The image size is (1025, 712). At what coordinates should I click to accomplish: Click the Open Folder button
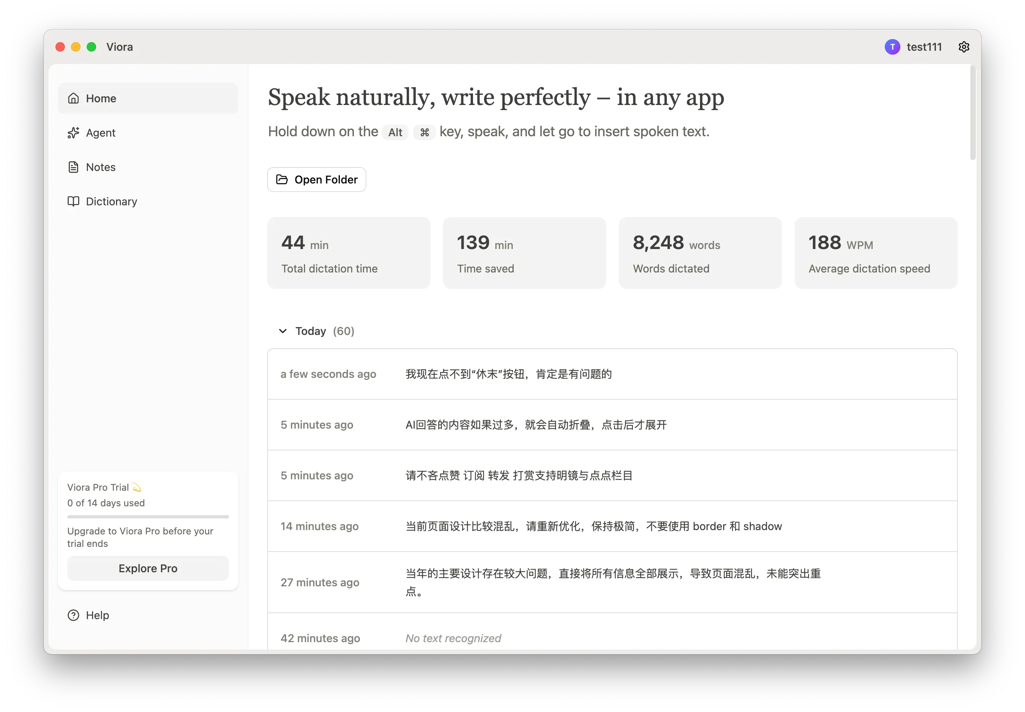coord(316,179)
